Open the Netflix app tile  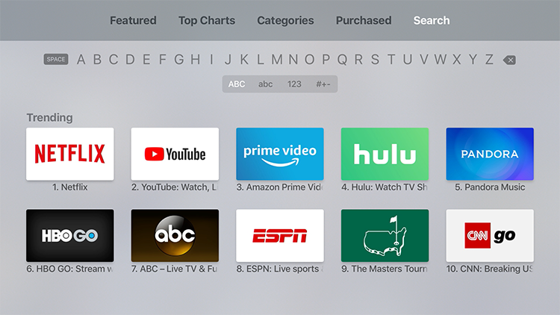click(70, 154)
